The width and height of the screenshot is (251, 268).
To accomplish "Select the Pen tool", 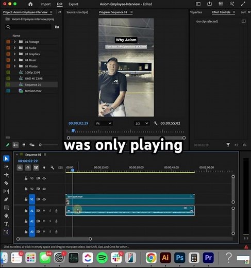I will coord(6,199).
